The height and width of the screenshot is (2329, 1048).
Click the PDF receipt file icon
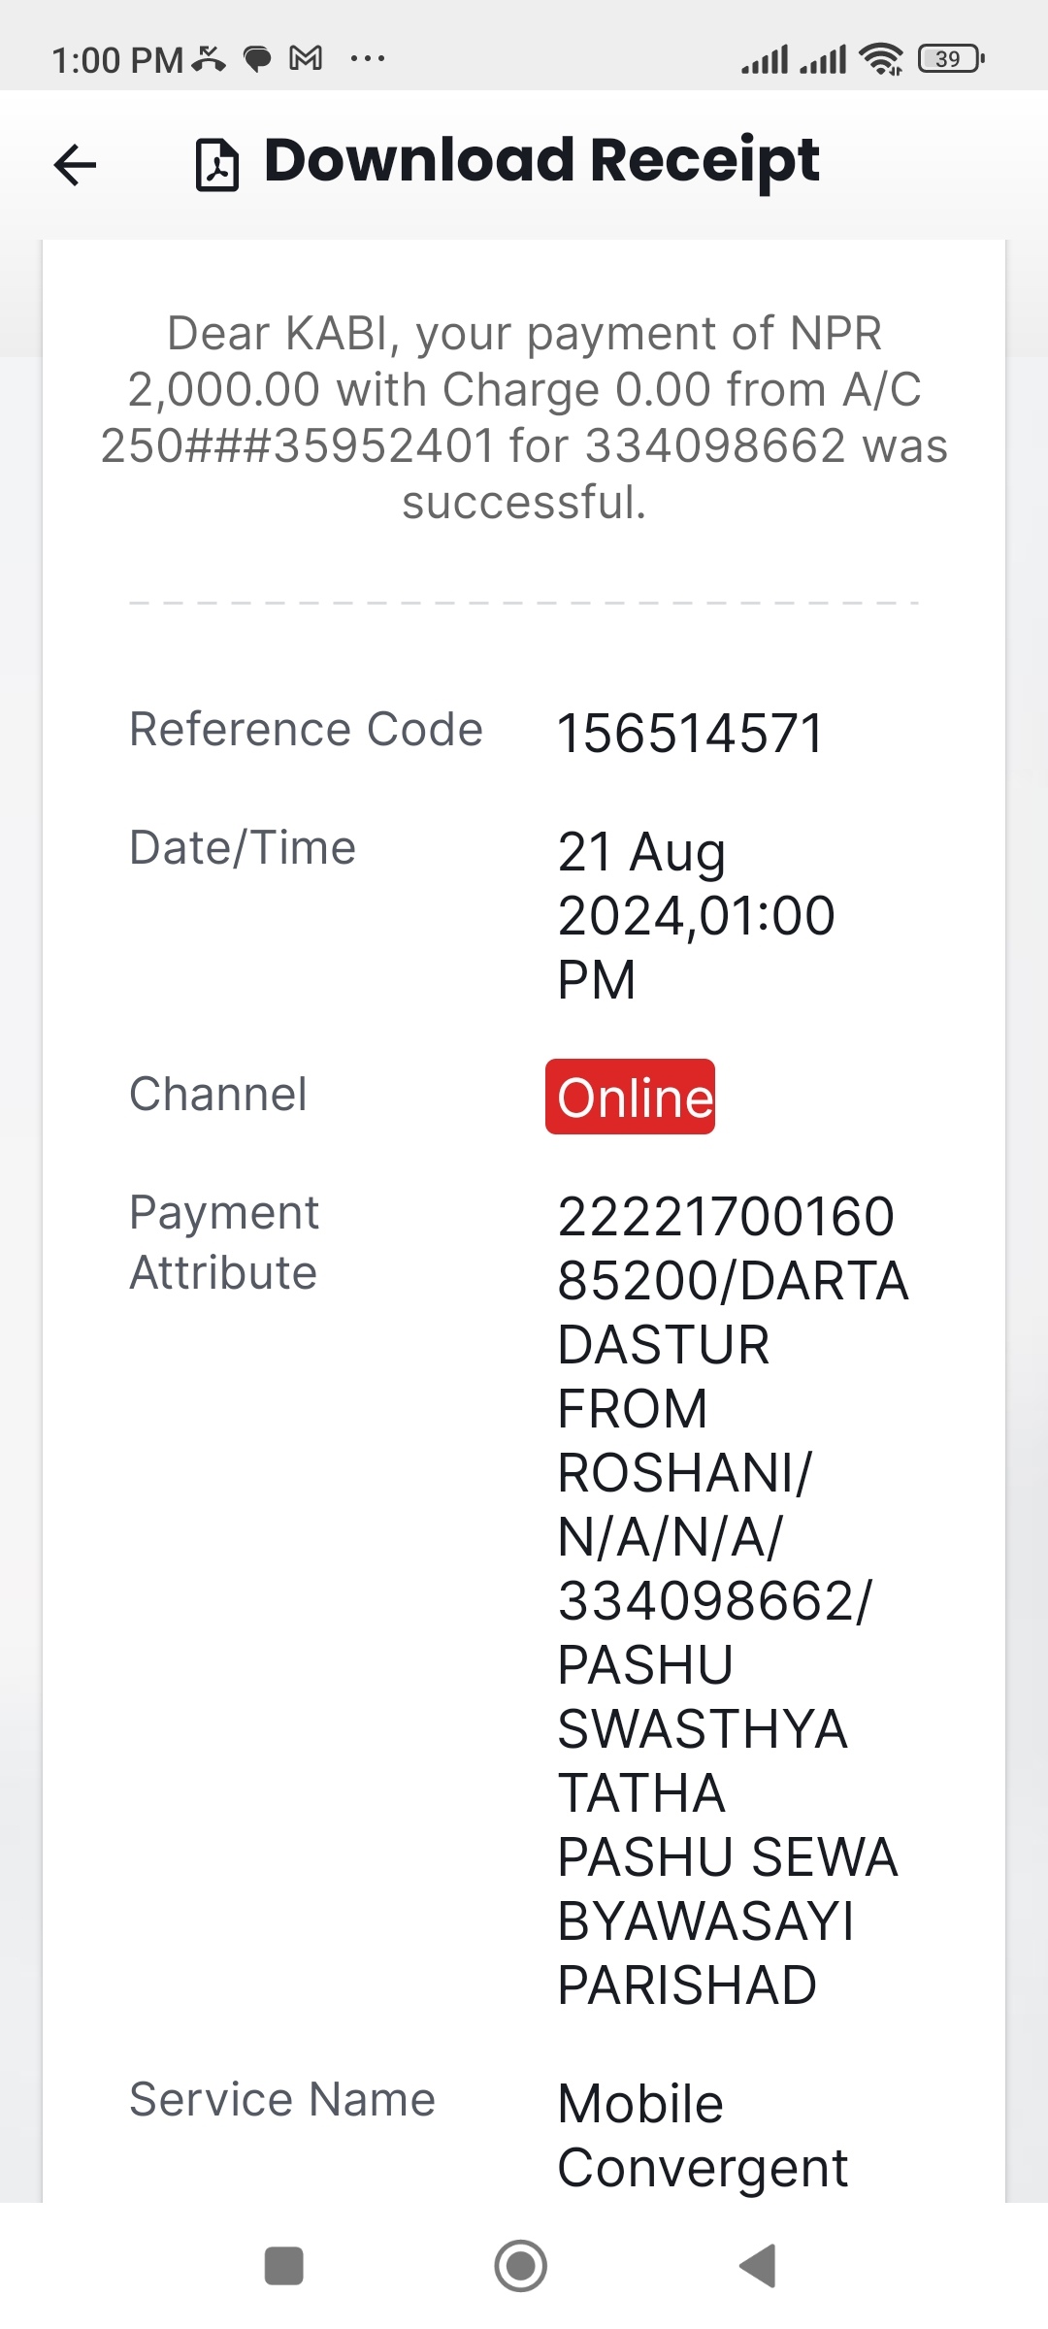[217, 164]
